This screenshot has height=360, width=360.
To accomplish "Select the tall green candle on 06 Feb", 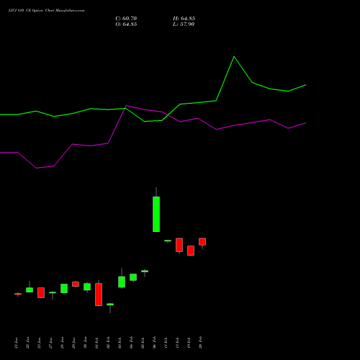I will pos(156,214).
